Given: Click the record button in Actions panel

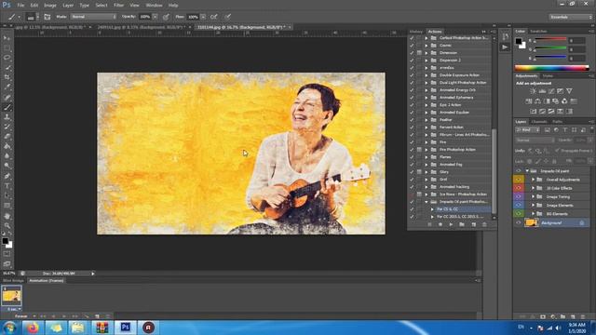Looking at the screenshot, I should [x=440, y=224].
